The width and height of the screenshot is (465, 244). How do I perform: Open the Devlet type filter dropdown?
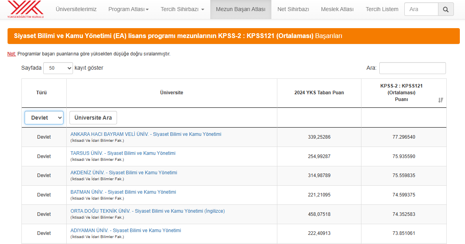[44, 118]
